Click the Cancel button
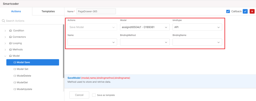 tap(79, 95)
